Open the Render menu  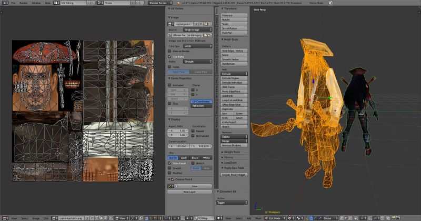pyautogui.click(x=24, y=3)
